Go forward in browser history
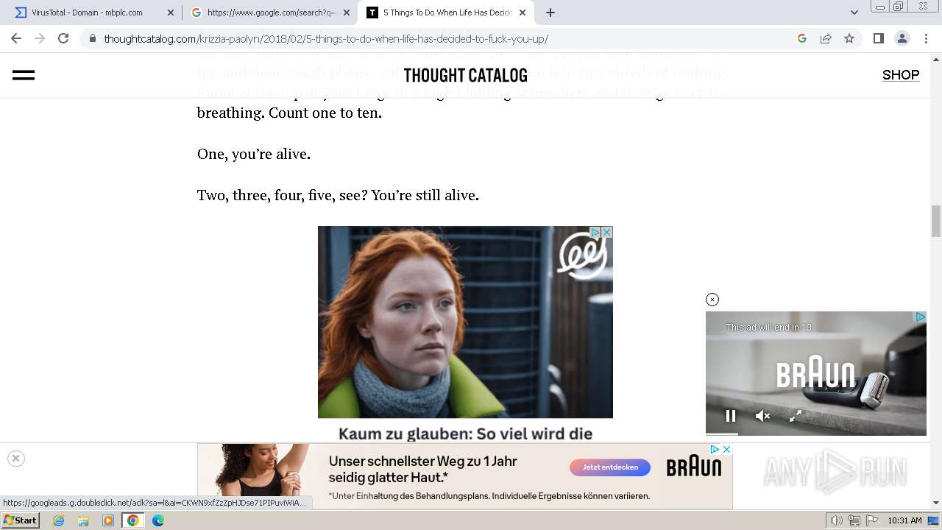Viewport: 942px width, 530px height. 40,38
